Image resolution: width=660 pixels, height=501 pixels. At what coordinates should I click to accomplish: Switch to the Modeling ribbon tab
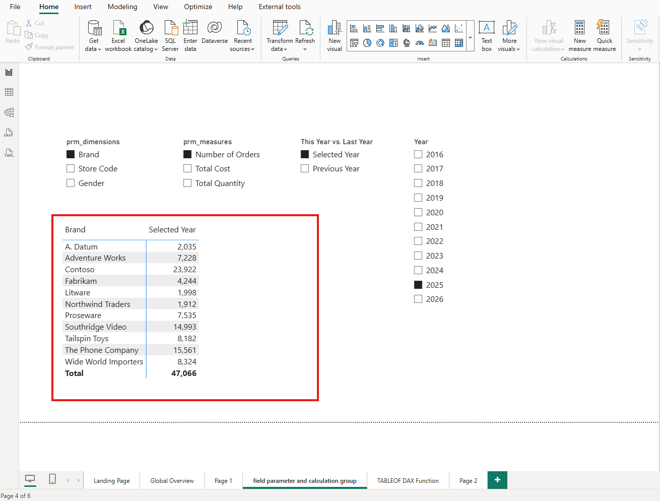(122, 7)
